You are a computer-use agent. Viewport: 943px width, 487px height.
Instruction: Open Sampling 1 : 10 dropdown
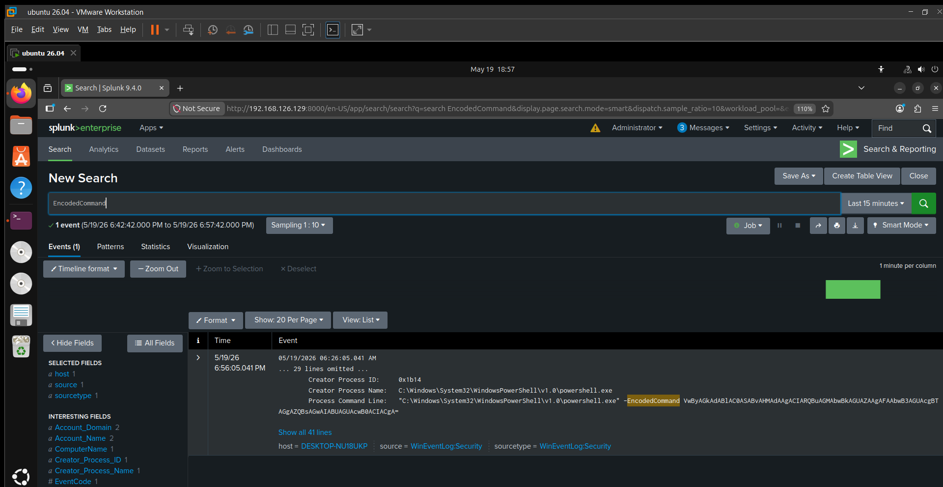pyautogui.click(x=299, y=226)
